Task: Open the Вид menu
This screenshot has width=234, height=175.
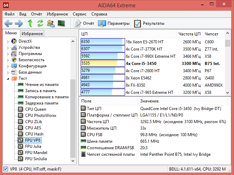Action: (23, 14)
